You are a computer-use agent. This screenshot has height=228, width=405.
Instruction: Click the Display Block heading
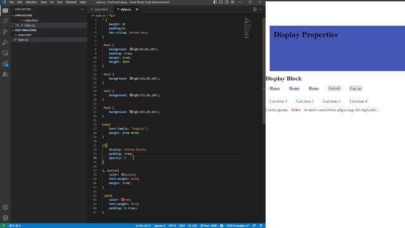point(283,79)
